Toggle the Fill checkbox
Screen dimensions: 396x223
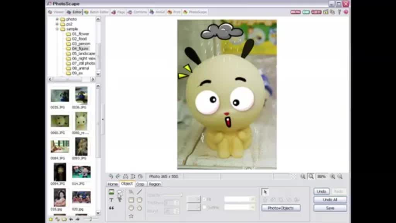click(x=205, y=199)
